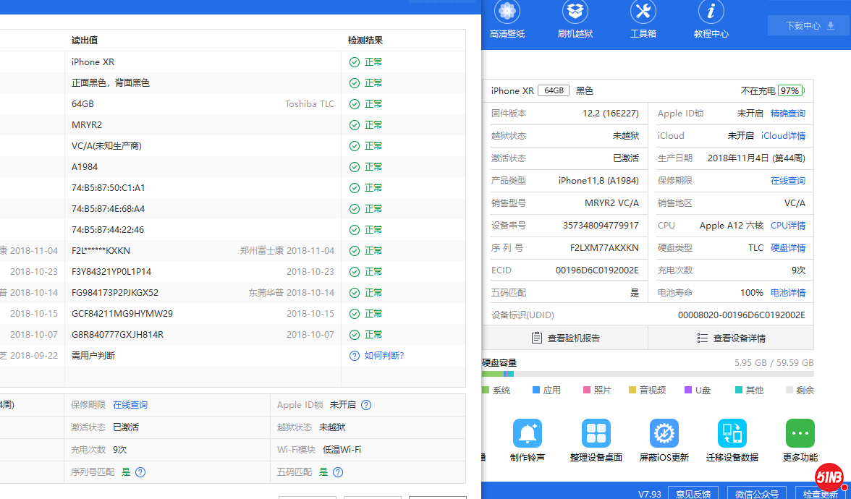This screenshot has width=851, height=499.
Task: Click the 精确查询 link for Apple ID lock
Action: tap(787, 114)
